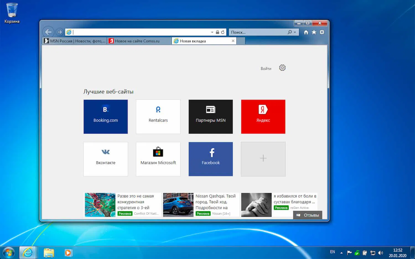Open Tools via the gear icon in toolbar

click(x=322, y=32)
